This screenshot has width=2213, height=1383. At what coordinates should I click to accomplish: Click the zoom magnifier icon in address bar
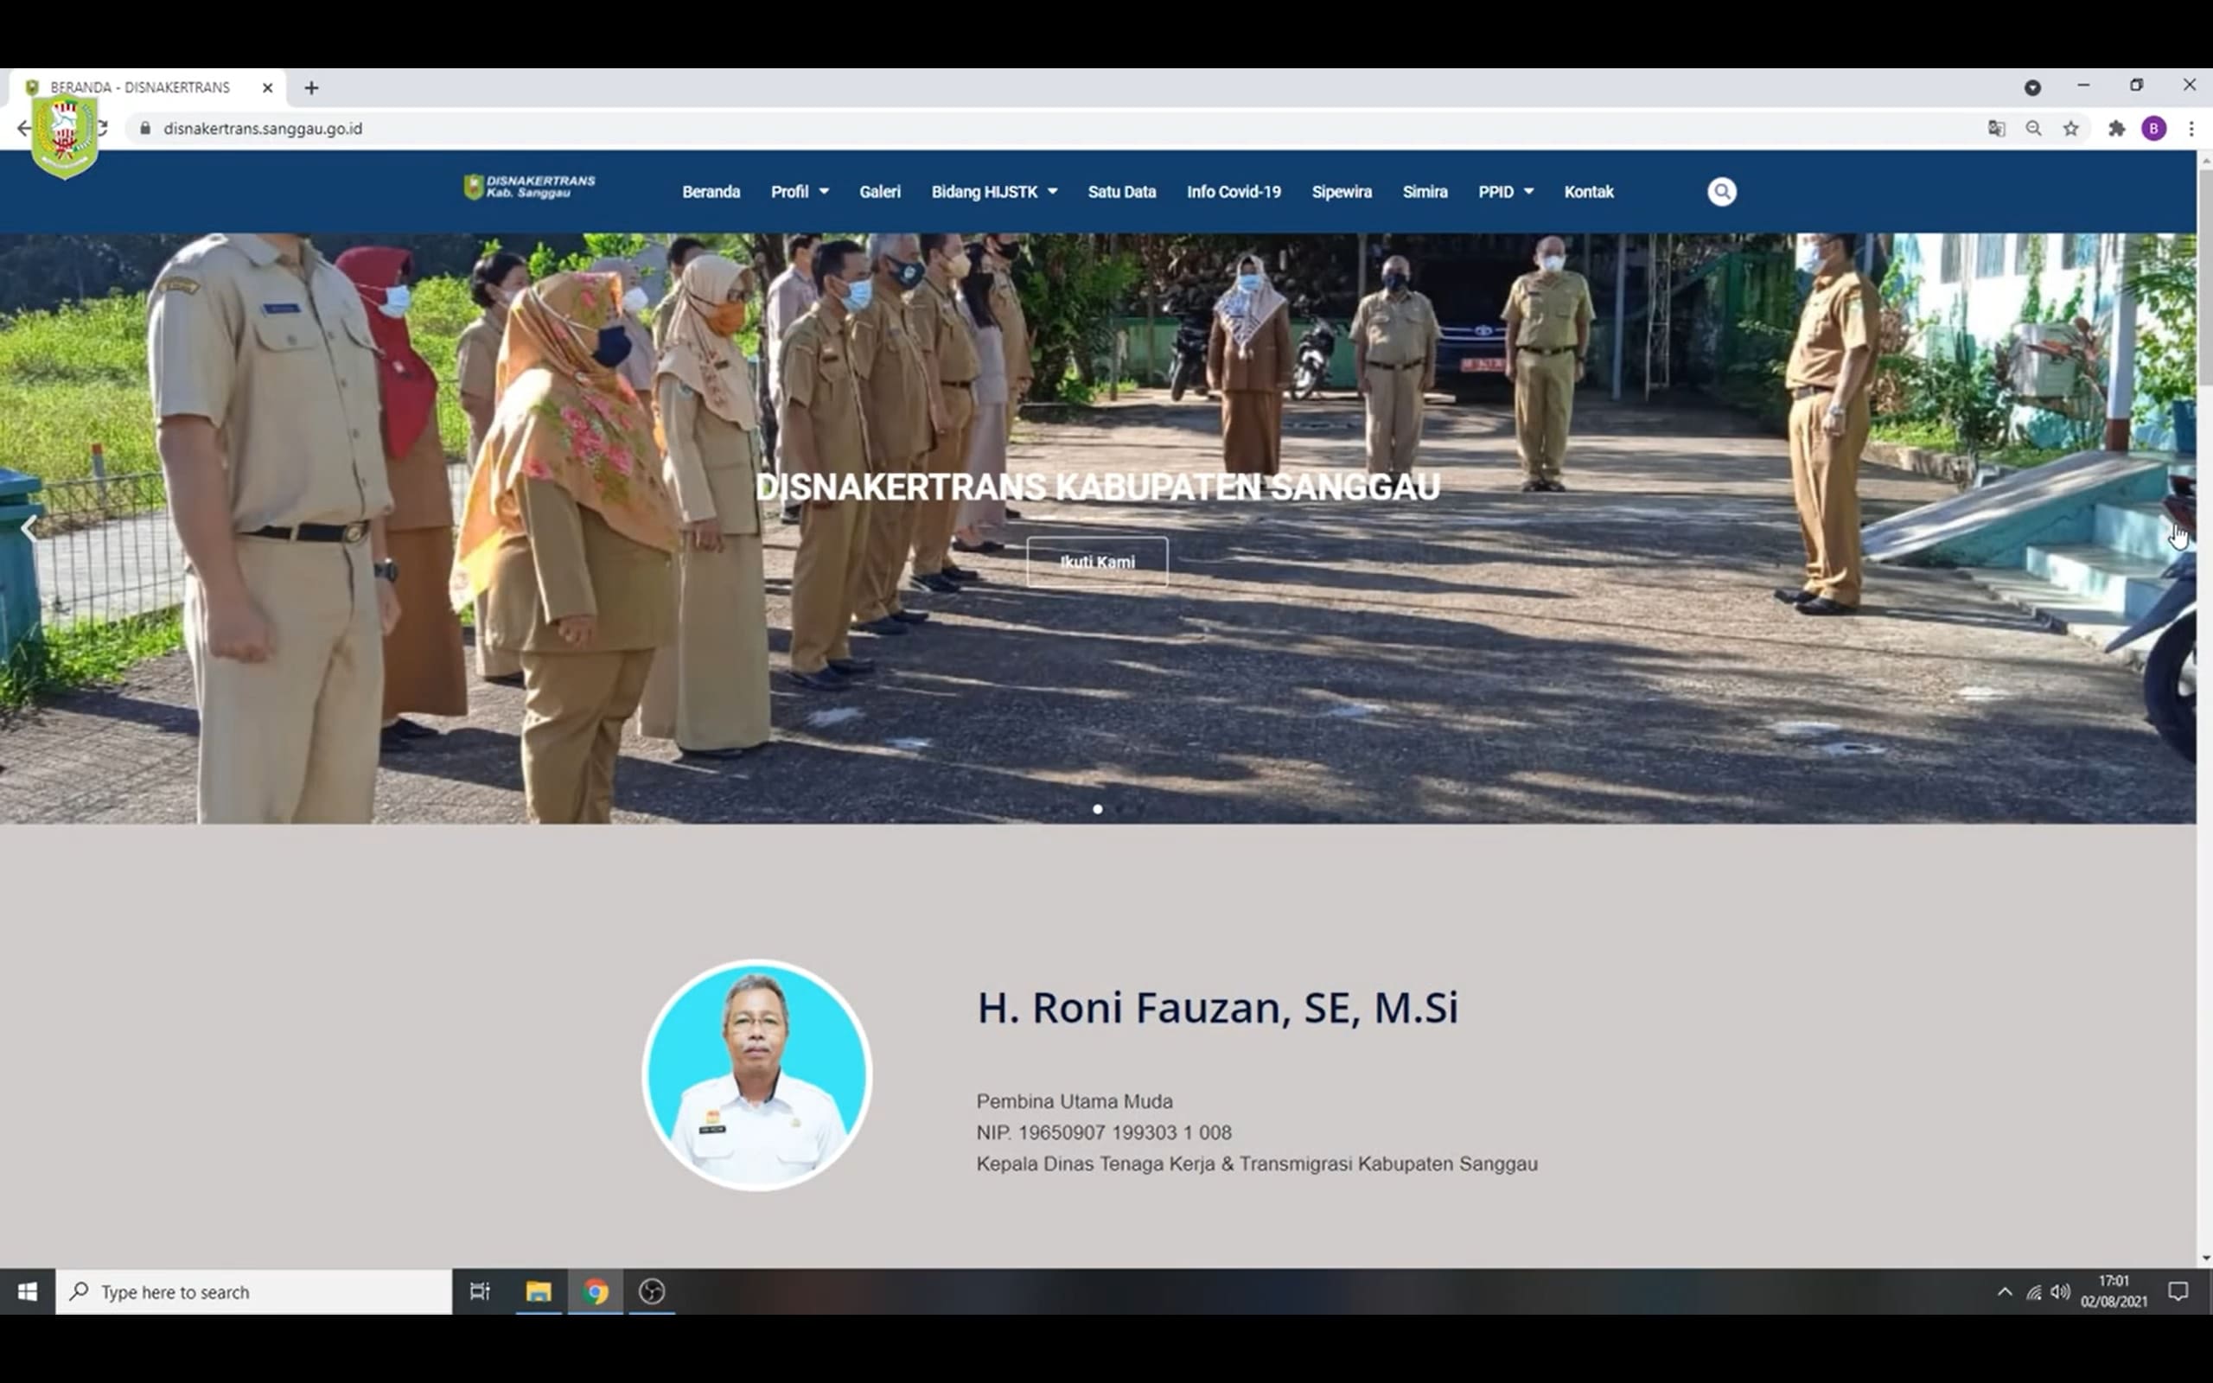pyautogui.click(x=2033, y=129)
